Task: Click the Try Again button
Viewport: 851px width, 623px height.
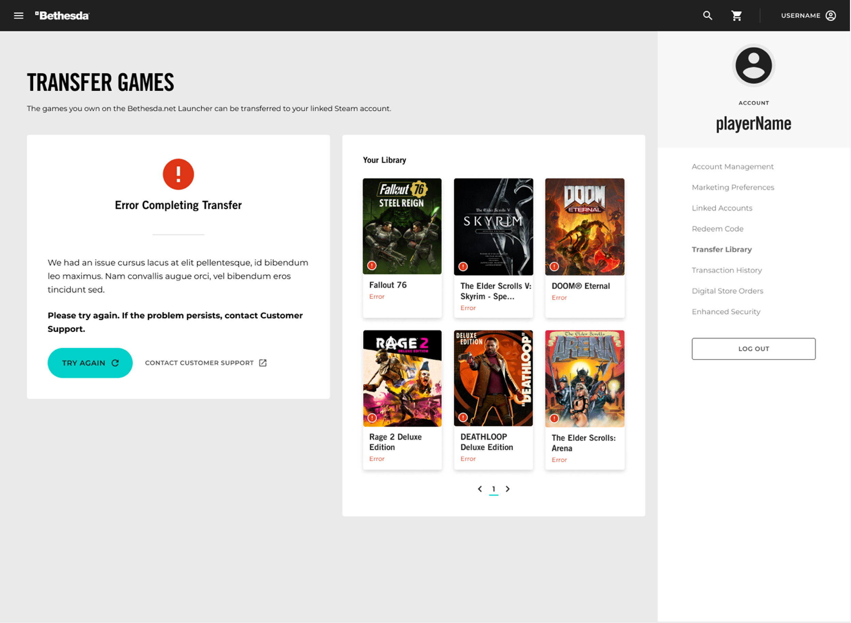Action: click(90, 363)
